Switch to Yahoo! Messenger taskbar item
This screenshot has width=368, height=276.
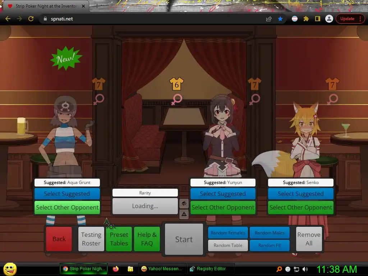(x=162, y=269)
